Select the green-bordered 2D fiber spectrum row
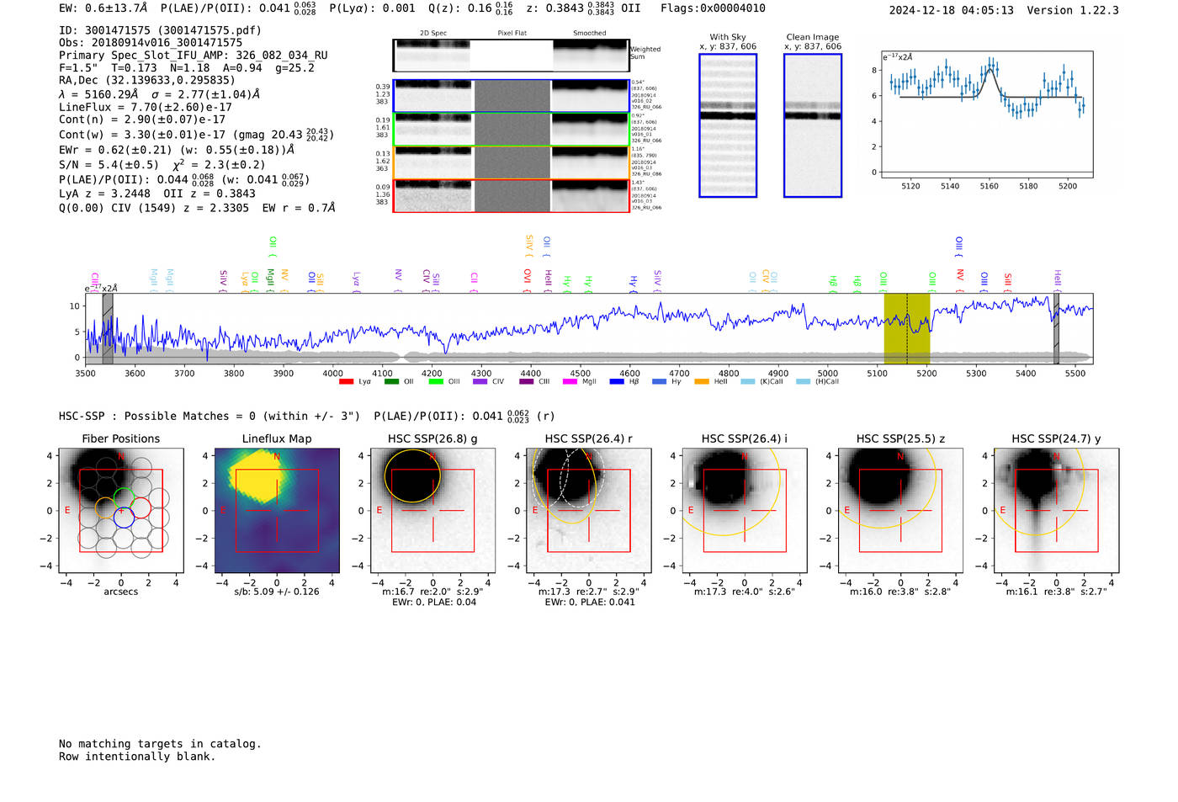This screenshot has height=802, width=1178. pos(512,129)
